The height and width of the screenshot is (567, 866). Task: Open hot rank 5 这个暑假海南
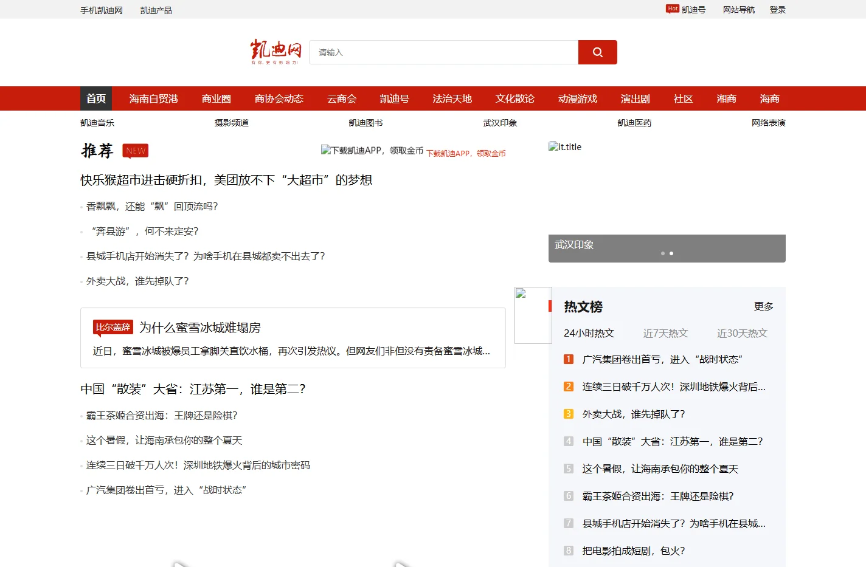660,469
